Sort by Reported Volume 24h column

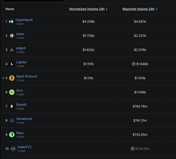[138, 9]
